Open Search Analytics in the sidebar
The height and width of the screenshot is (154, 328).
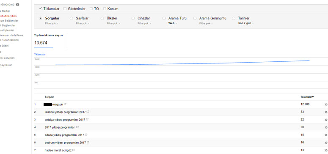click(8, 16)
